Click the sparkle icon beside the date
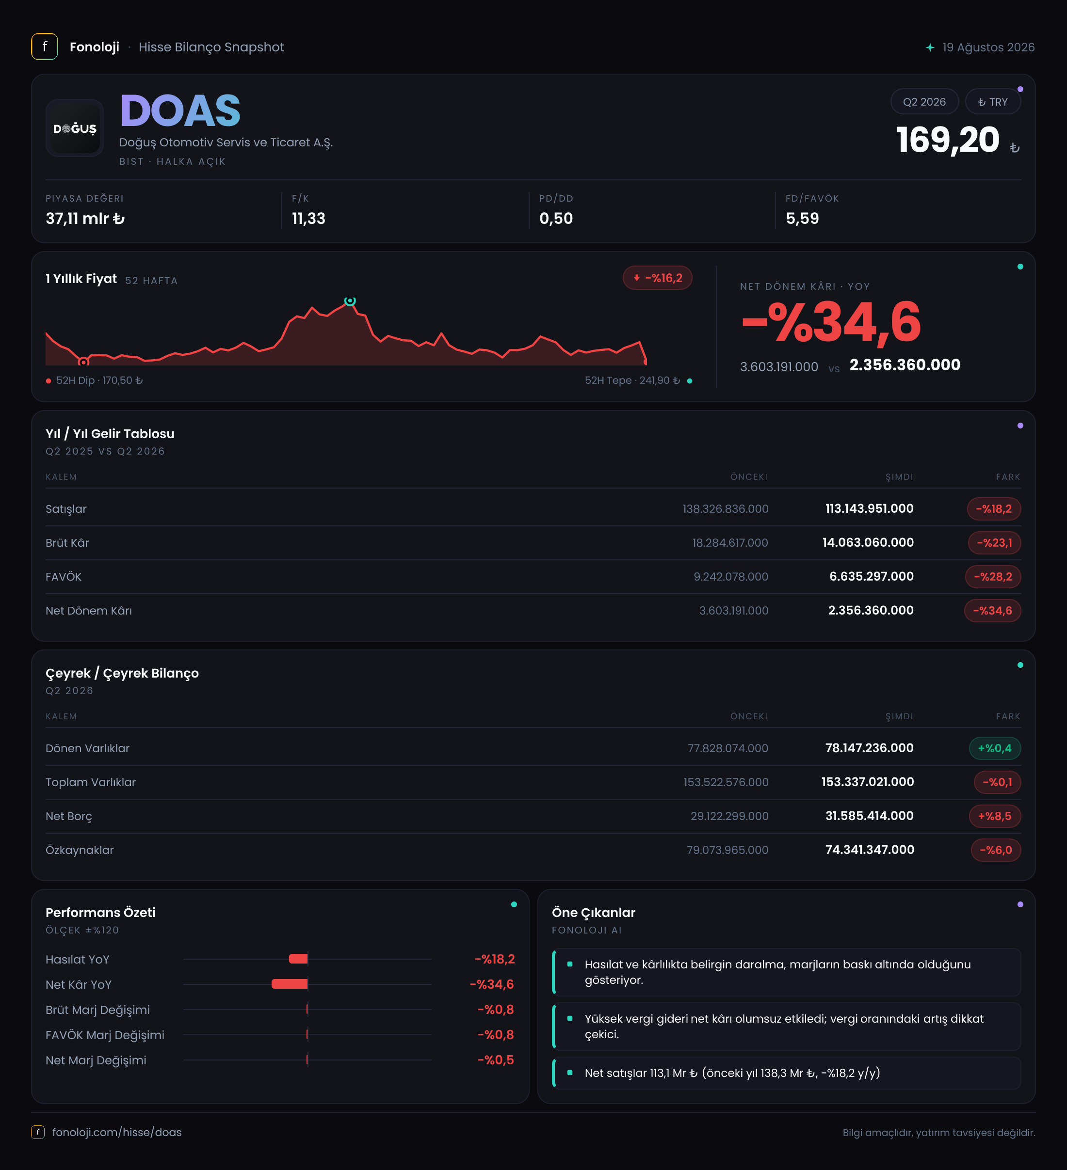 930,47
